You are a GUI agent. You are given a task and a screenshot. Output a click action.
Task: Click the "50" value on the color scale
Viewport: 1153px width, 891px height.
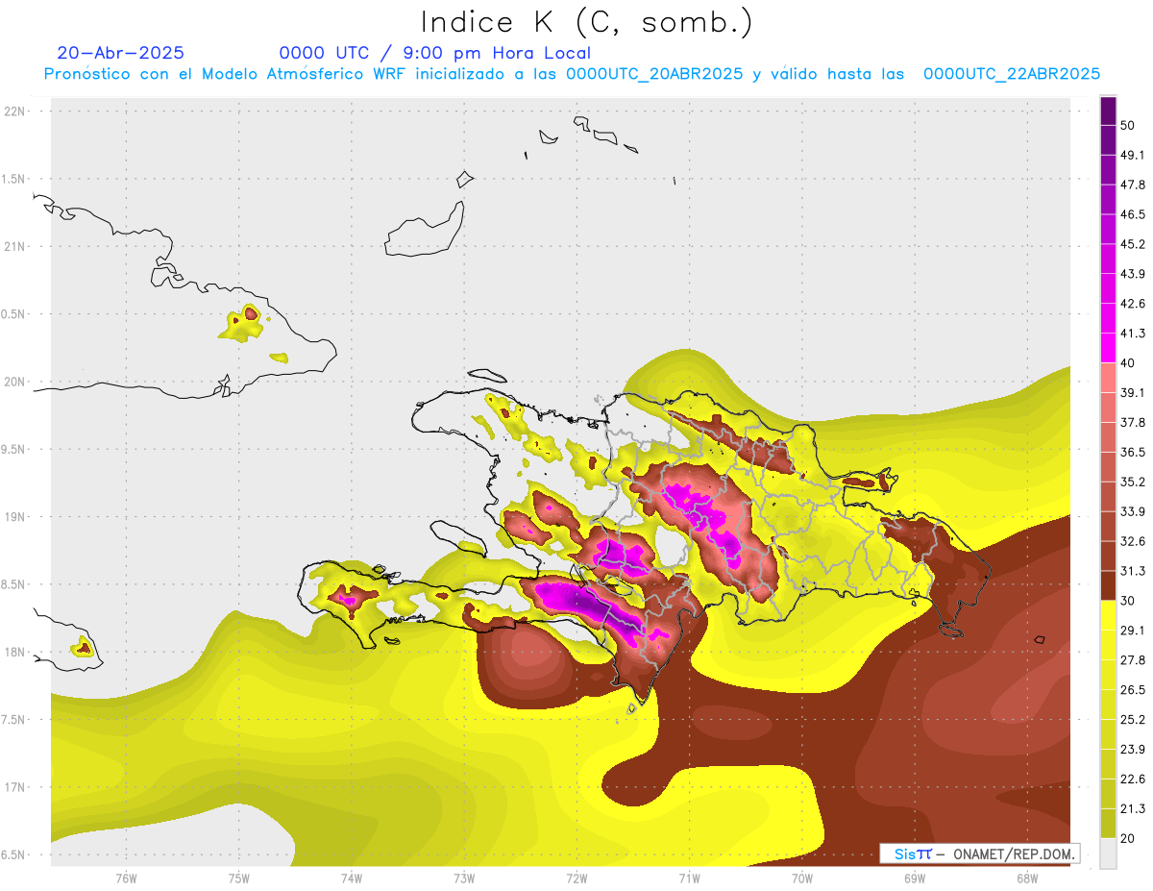click(x=1129, y=126)
